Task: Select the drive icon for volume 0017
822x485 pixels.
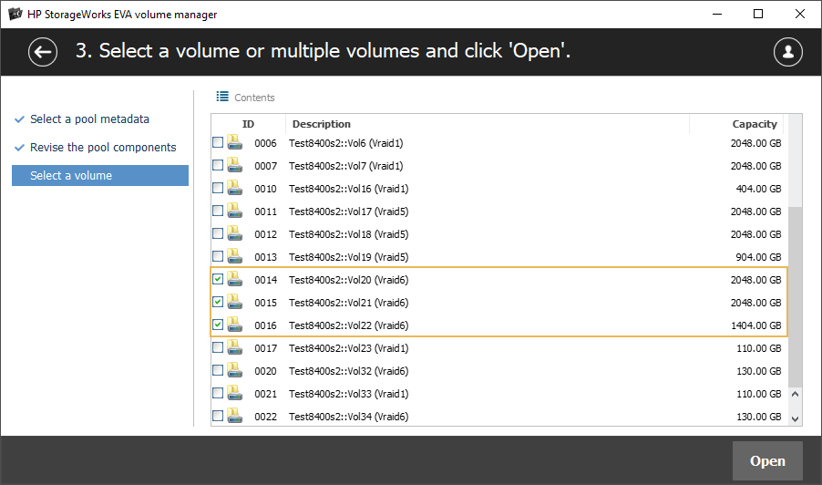Action: pyautogui.click(x=234, y=348)
